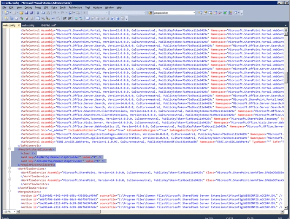The height and width of the screenshot is (219, 290).
Task: Click the green play arrow XSLT icon
Action: point(22,18)
